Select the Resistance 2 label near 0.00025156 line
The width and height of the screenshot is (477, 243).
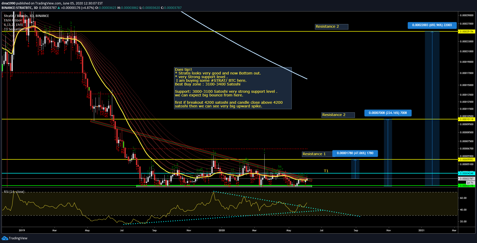click(331, 26)
